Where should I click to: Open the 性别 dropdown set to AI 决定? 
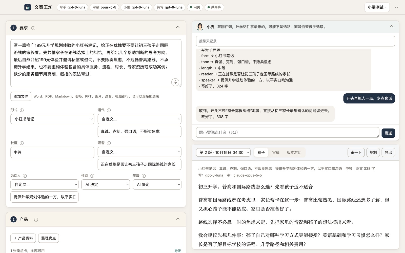pyautogui.click(x=106, y=184)
